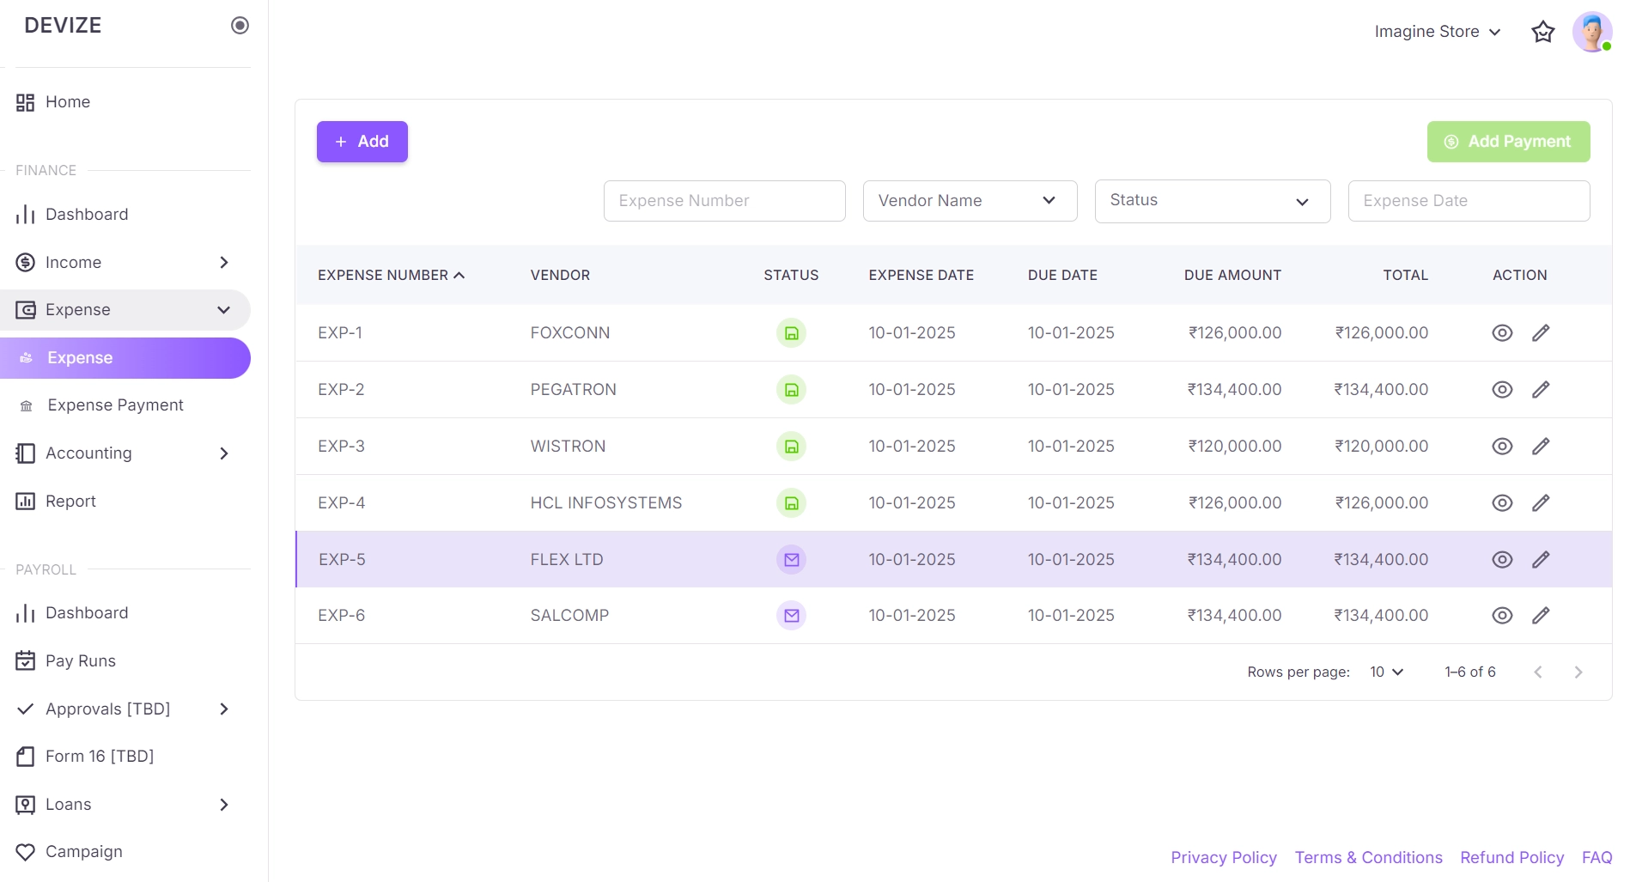The width and height of the screenshot is (1630, 882).
Task: Click the EXP-4 green status icon
Action: (x=792, y=503)
